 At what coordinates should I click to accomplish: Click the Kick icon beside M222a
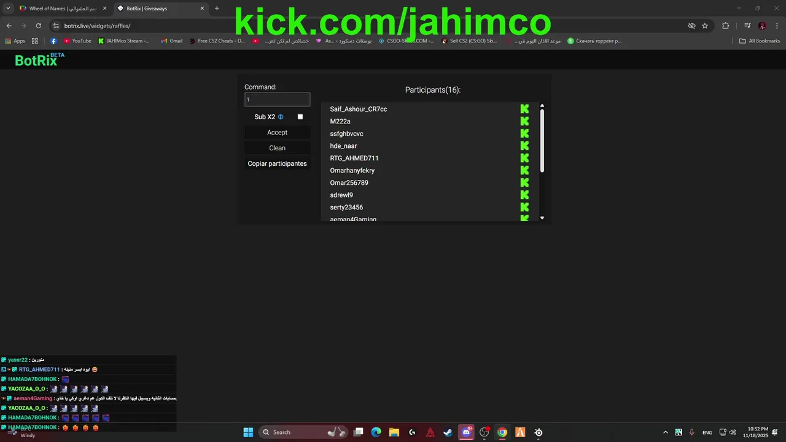(524, 121)
